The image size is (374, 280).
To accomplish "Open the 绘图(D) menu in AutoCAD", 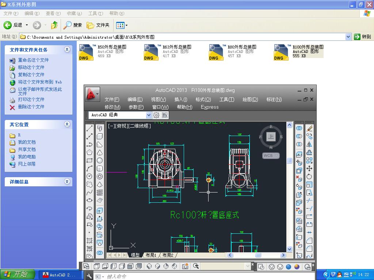I will pyautogui.click(x=250, y=100).
